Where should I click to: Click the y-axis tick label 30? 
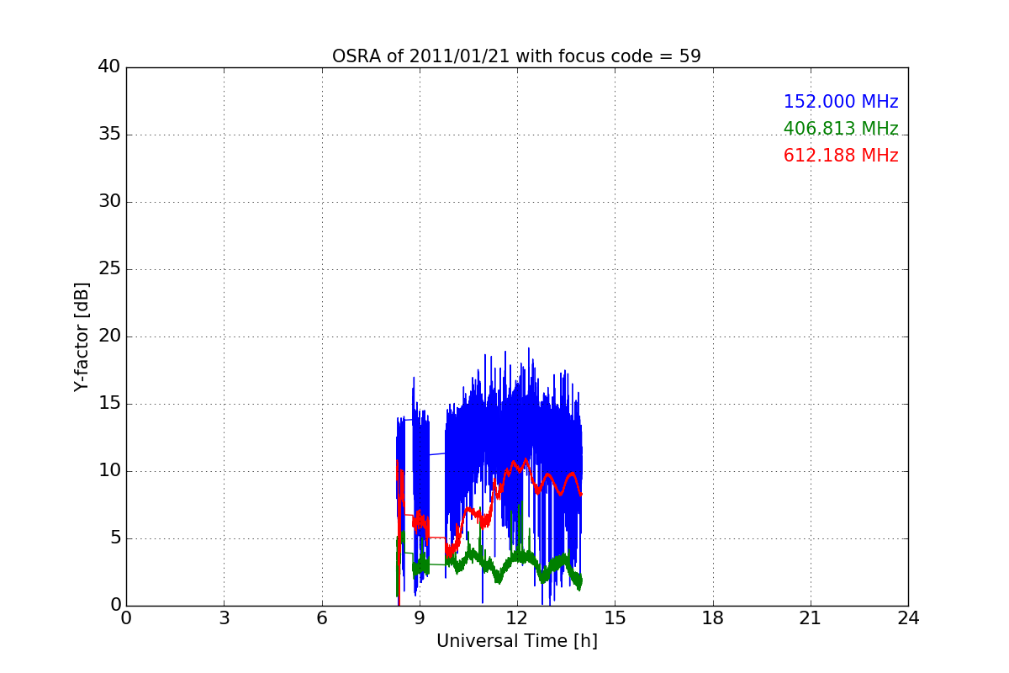click(109, 202)
